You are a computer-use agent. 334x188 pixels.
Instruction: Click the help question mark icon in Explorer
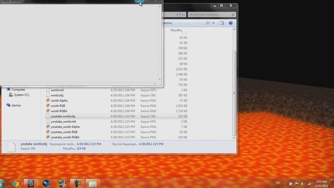pyautogui.click(x=231, y=23)
